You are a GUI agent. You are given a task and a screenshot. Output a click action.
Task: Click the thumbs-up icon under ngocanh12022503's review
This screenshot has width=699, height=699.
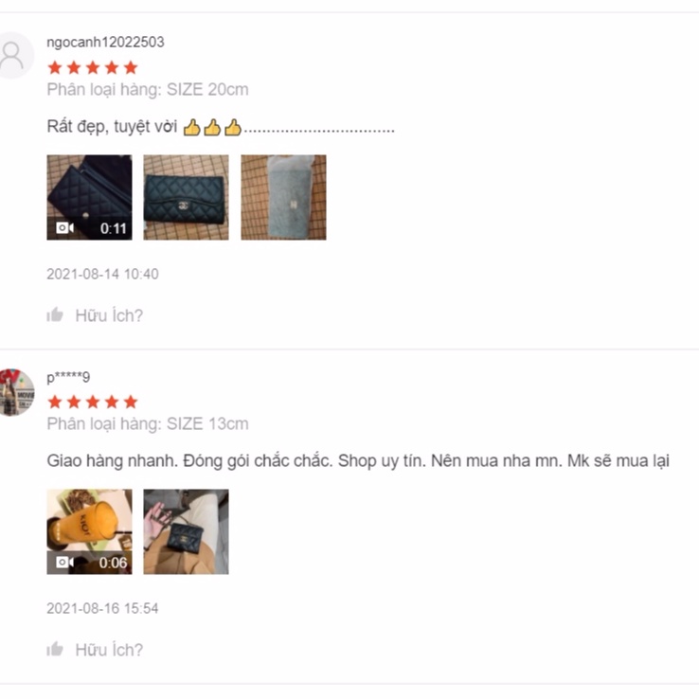tap(55, 314)
